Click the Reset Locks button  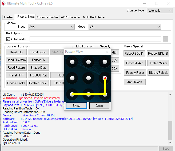(x=38, y=52)
